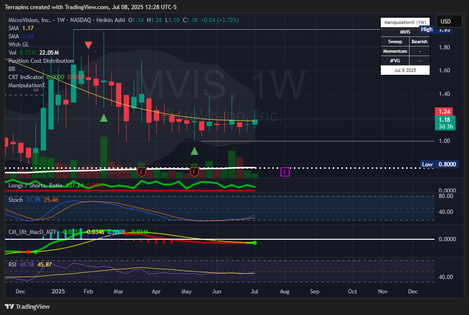The height and width of the screenshot is (315, 469).
Task: Click the Feb label on time axis
Action: click(x=88, y=292)
